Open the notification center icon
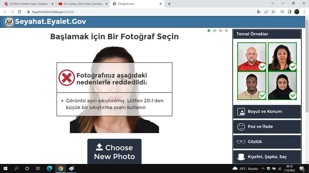 pyautogui.click(x=302, y=169)
